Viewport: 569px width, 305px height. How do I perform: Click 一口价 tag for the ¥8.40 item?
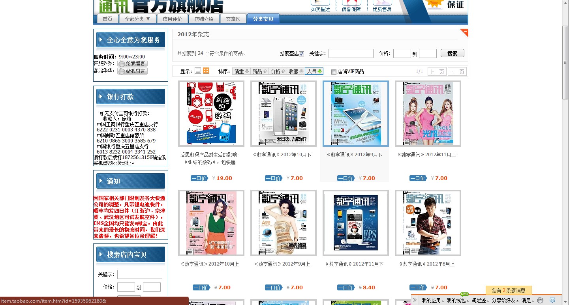tap(346, 288)
